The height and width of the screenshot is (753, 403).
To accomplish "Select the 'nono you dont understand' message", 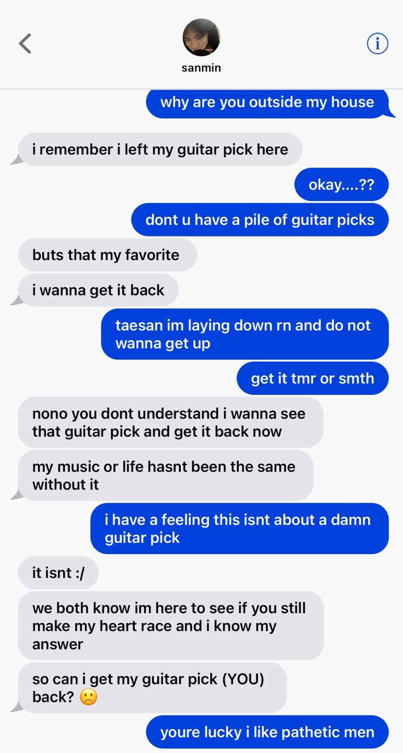I will tap(171, 422).
